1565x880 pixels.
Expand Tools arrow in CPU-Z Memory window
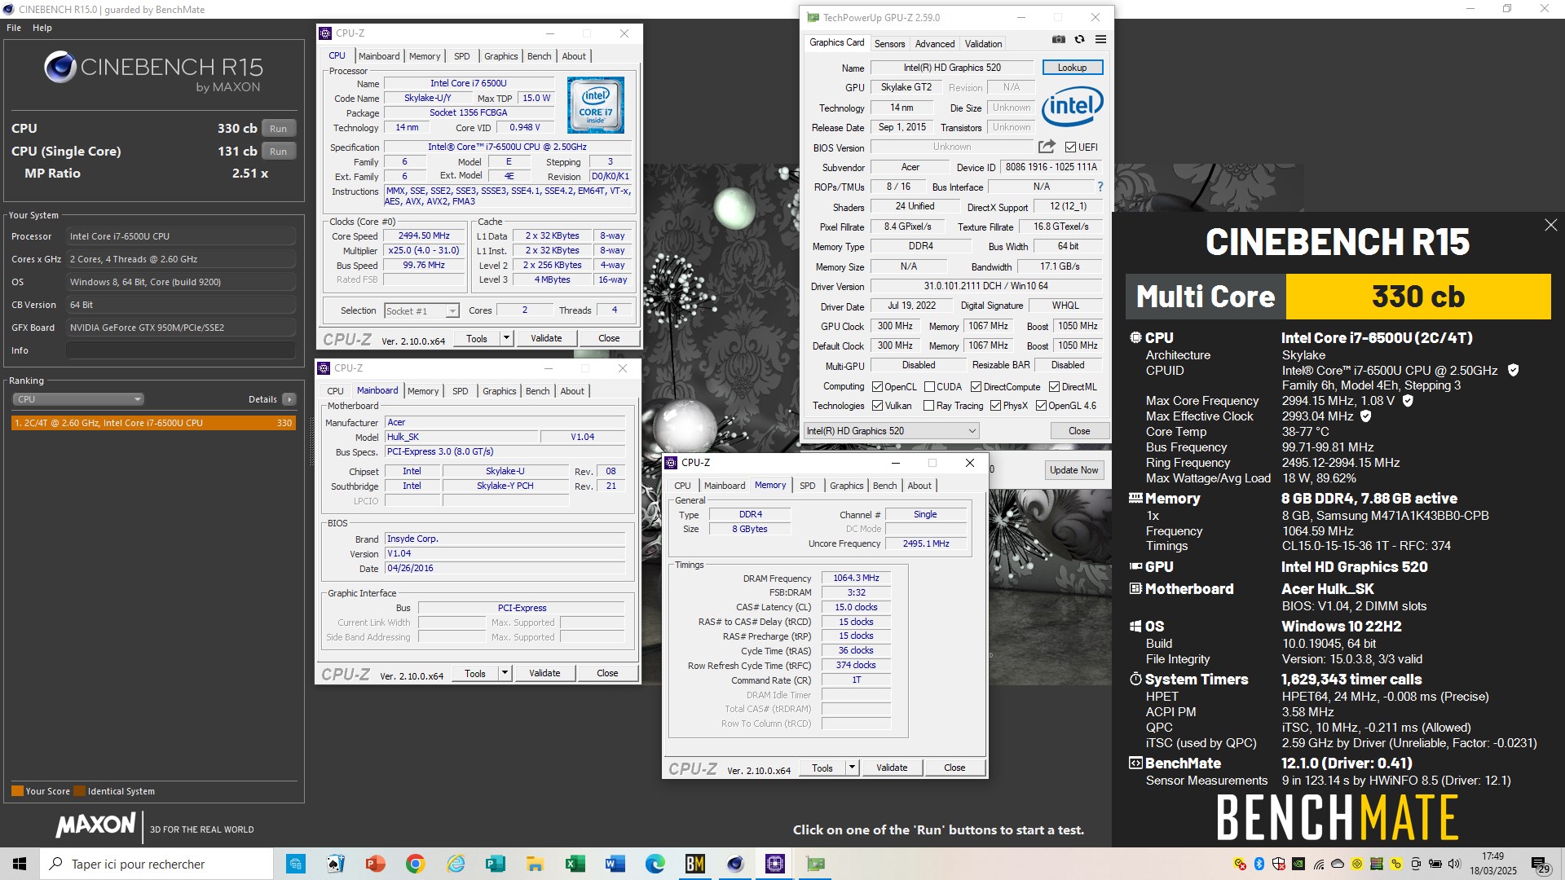click(852, 768)
